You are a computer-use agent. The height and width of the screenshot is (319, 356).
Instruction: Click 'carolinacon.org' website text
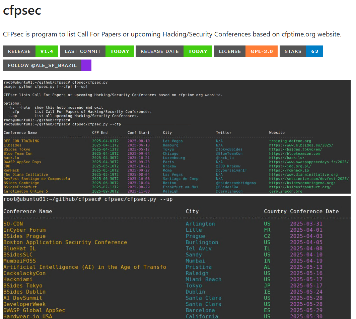pos(286,191)
